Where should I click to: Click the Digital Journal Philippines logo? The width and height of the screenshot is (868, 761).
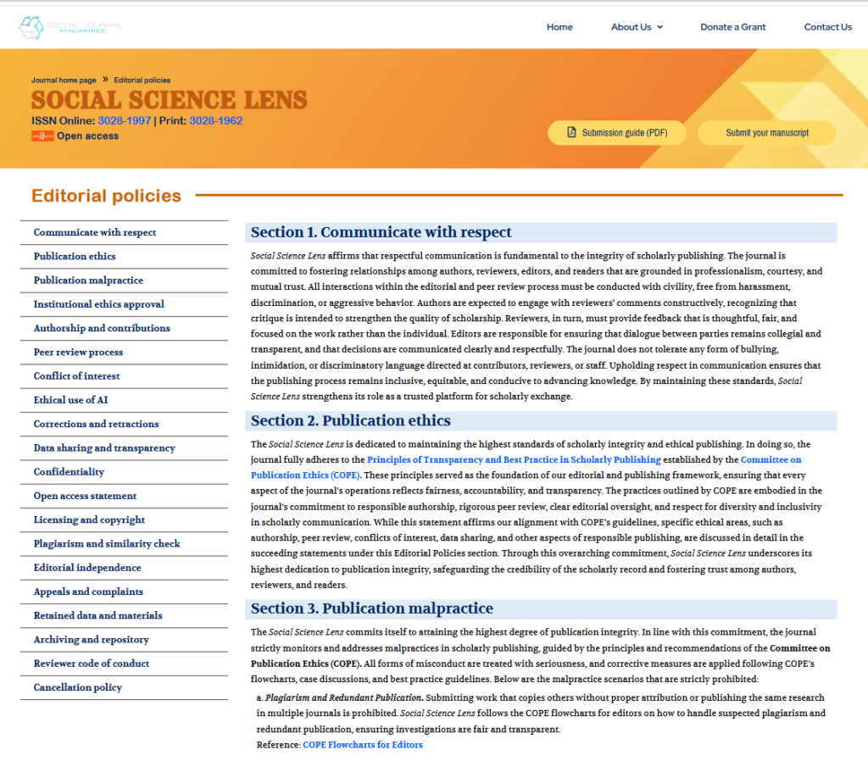coord(70,27)
